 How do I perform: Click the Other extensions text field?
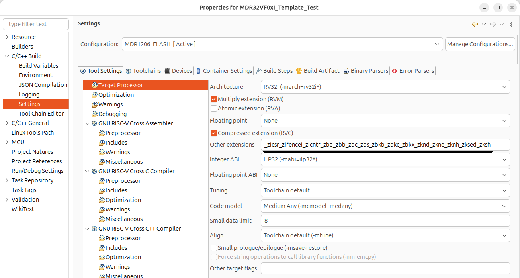click(x=385, y=145)
